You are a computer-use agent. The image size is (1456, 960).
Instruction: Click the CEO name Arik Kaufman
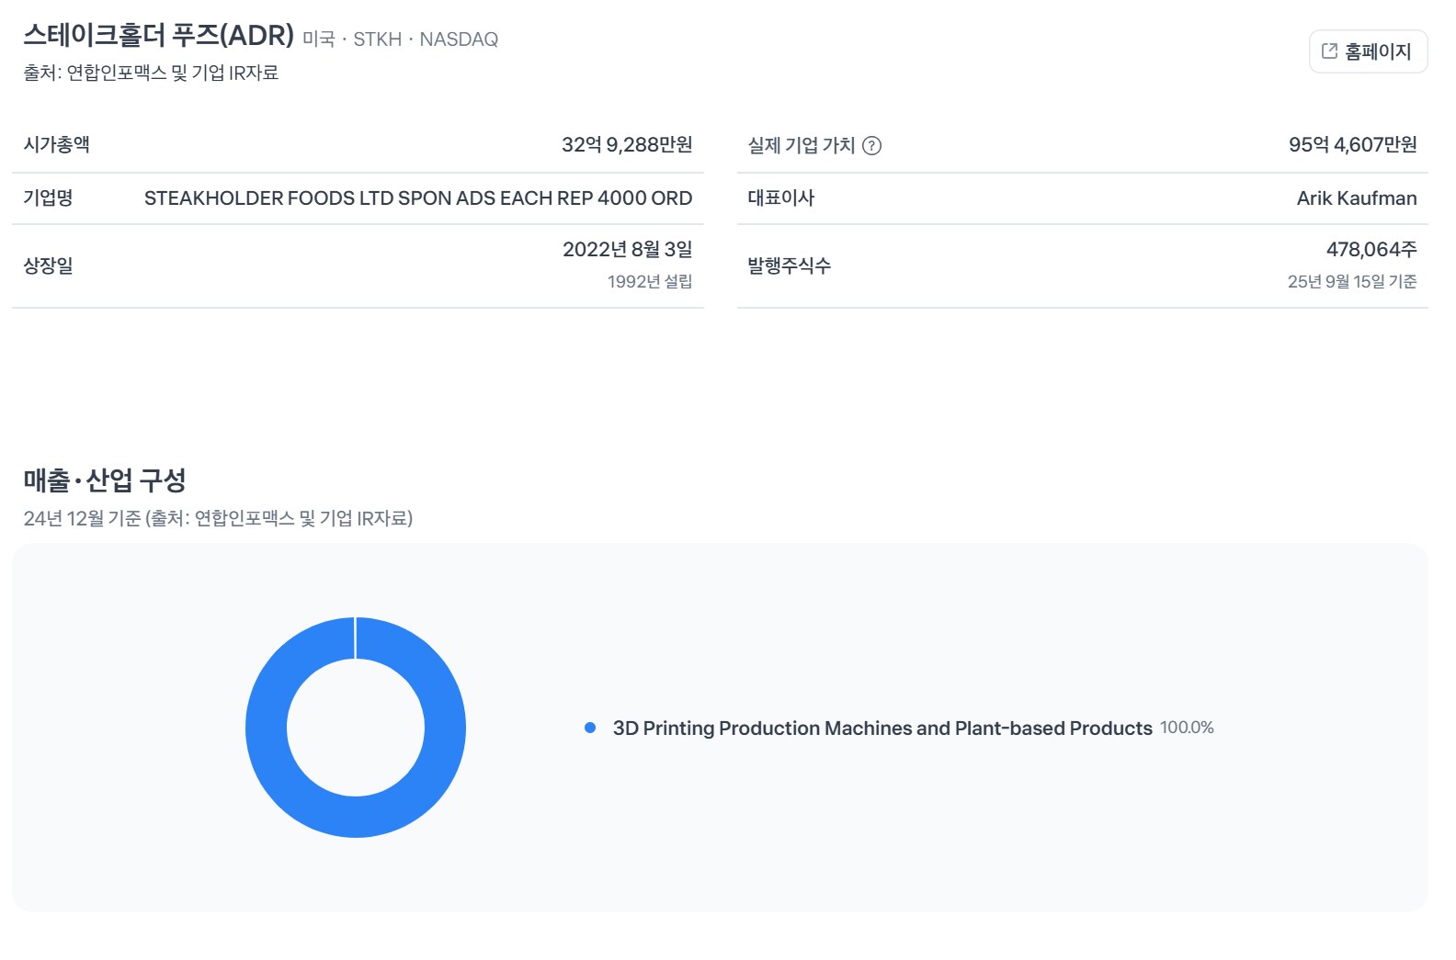(x=1357, y=198)
